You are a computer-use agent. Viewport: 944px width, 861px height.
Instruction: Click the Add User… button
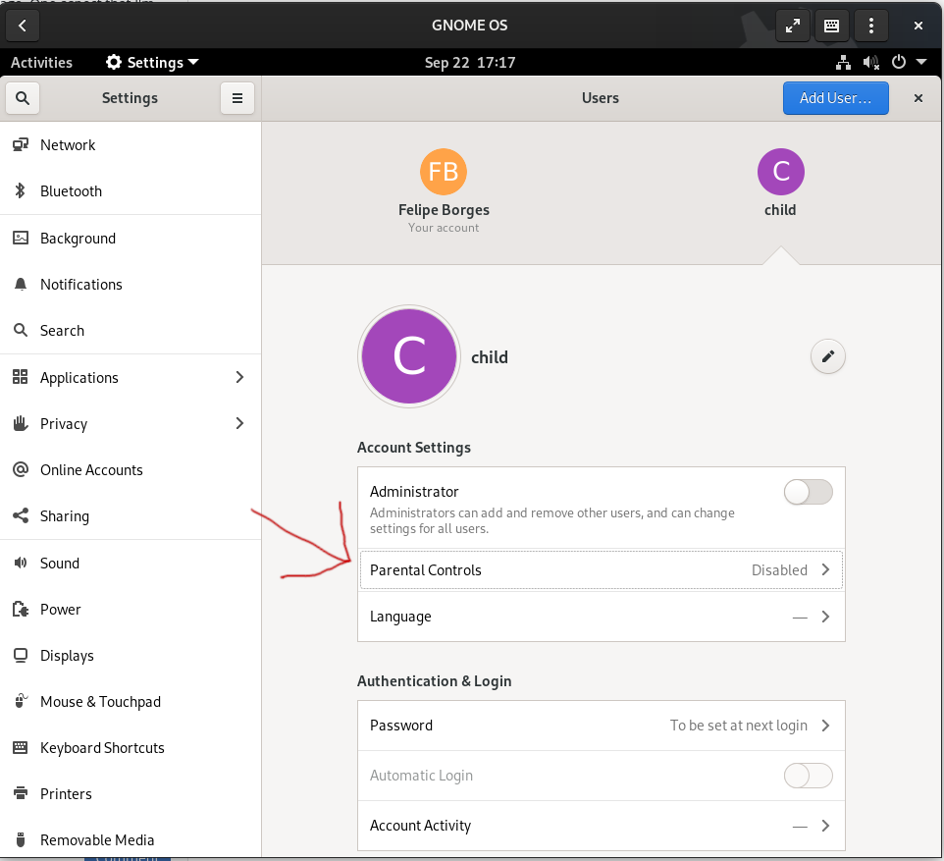(x=836, y=97)
